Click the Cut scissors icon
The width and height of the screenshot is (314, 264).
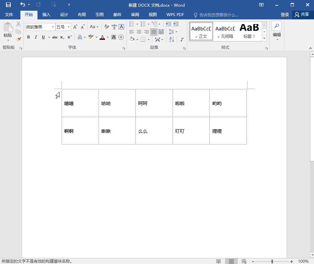[18, 24]
